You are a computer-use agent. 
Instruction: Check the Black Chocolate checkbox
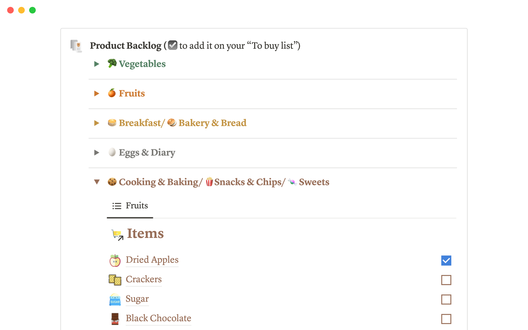tap(446, 319)
